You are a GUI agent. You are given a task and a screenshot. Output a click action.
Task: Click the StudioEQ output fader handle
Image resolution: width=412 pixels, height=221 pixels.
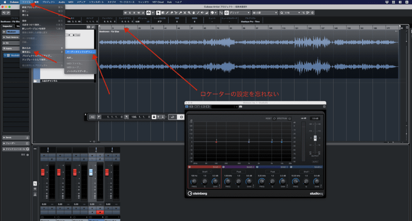click(x=315, y=138)
